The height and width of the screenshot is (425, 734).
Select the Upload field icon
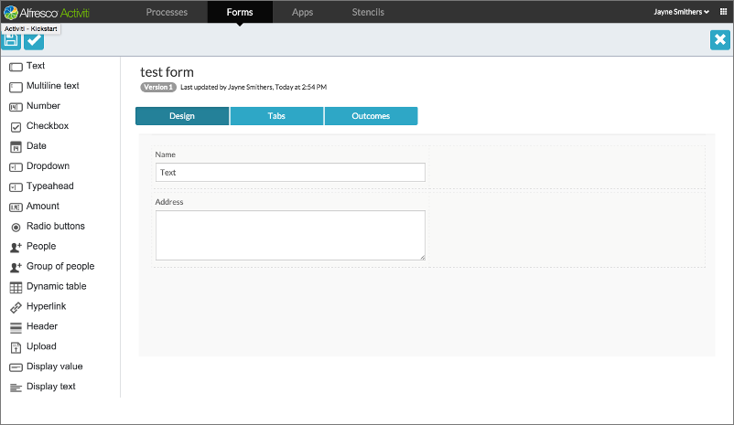point(16,347)
